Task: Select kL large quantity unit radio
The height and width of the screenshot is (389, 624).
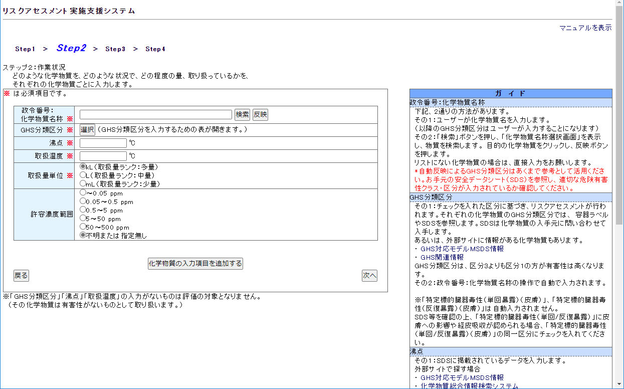Action: pyautogui.click(x=83, y=166)
